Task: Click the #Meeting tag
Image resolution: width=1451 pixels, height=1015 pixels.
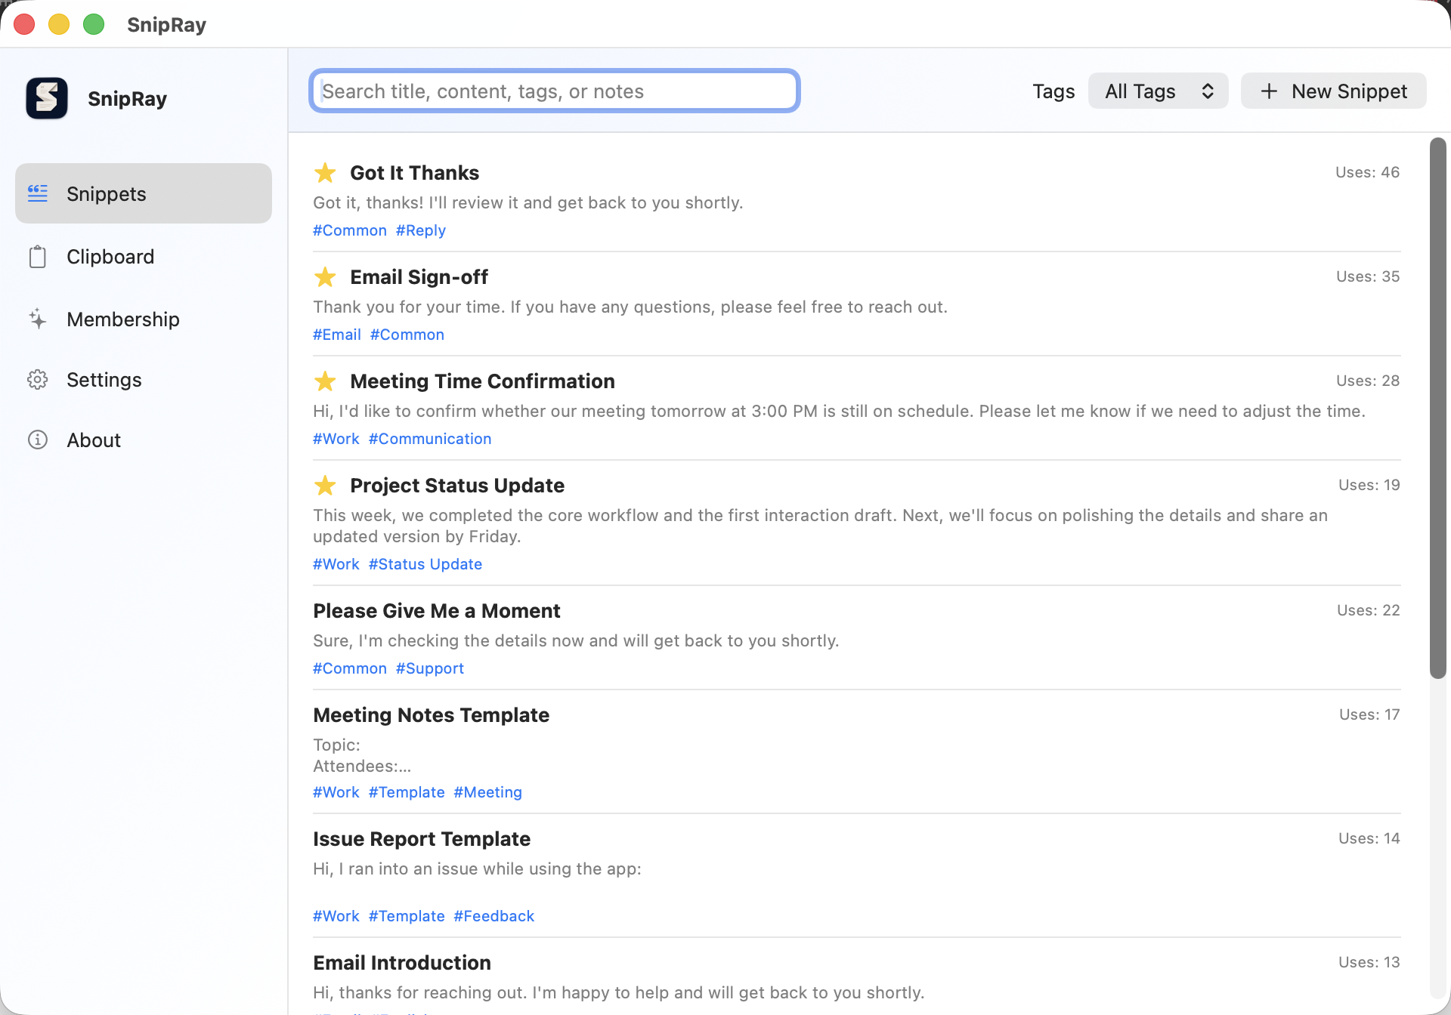Action: pyautogui.click(x=488, y=792)
